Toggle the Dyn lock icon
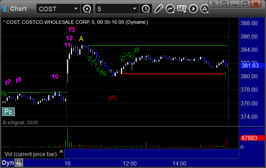The height and width of the screenshot is (168, 266). coord(19,163)
